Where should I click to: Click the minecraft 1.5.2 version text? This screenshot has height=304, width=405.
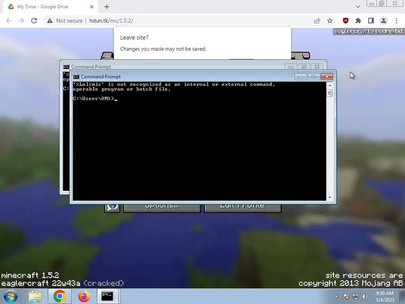tap(30, 275)
